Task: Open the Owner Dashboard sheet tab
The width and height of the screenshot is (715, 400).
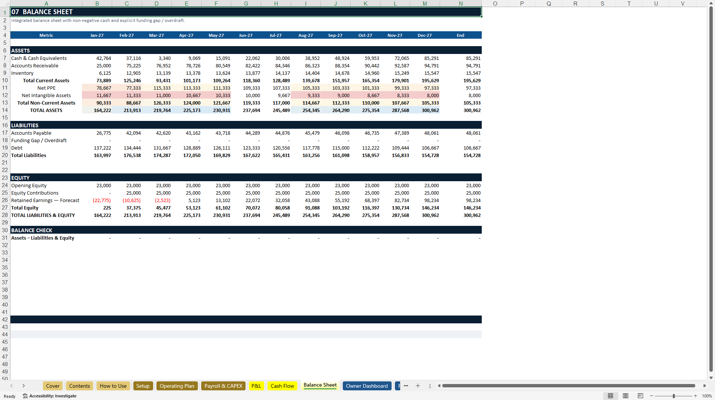Action: pyautogui.click(x=367, y=386)
